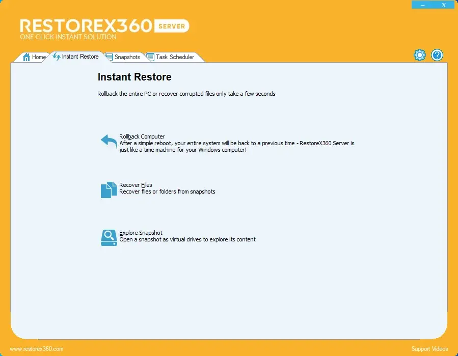This screenshot has width=458, height=356.
Task: Click the Task Scheduler tab icon
Action: coord(150,57)
